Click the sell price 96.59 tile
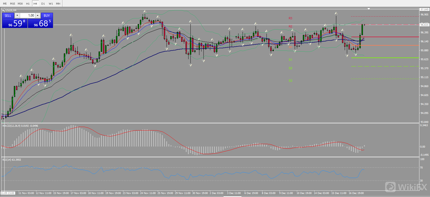The height and width of the screenshot is (197, 430). pyautogui.click(x=15, y=23)
